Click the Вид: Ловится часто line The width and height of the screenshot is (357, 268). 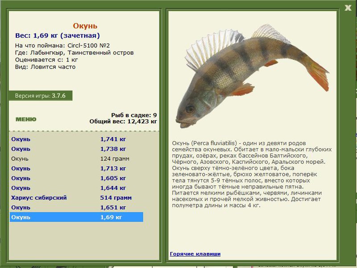[46, 67]
